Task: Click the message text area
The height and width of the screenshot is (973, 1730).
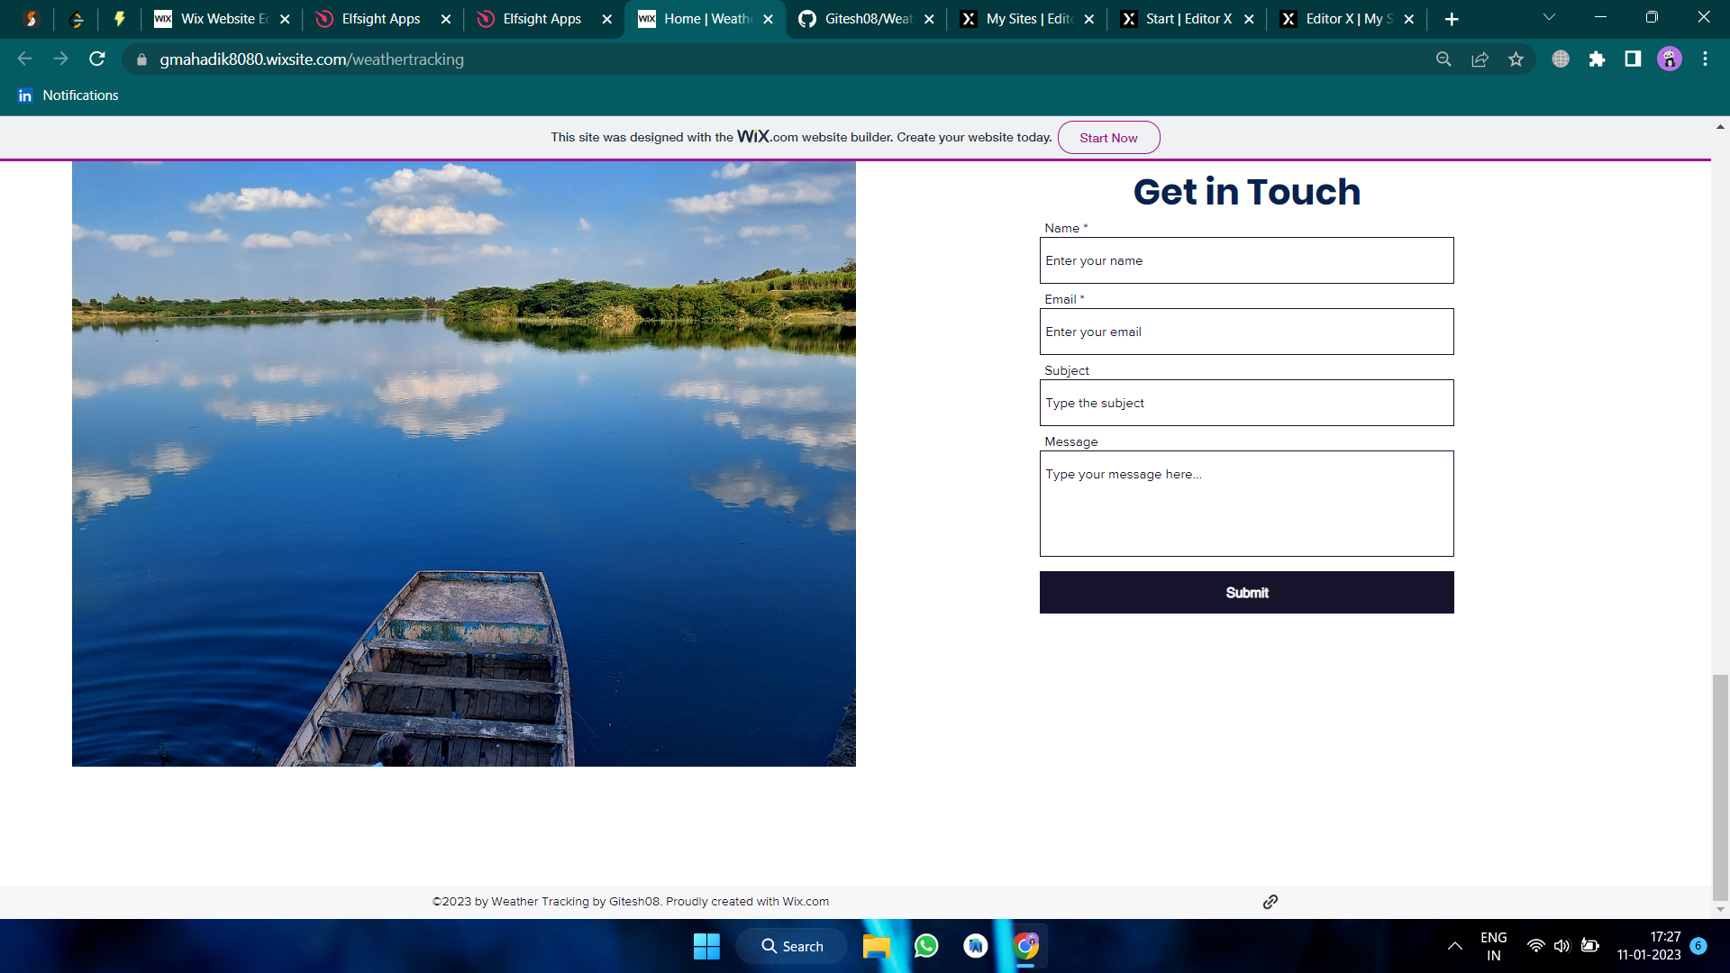Action: click(x=1246, y=504)
